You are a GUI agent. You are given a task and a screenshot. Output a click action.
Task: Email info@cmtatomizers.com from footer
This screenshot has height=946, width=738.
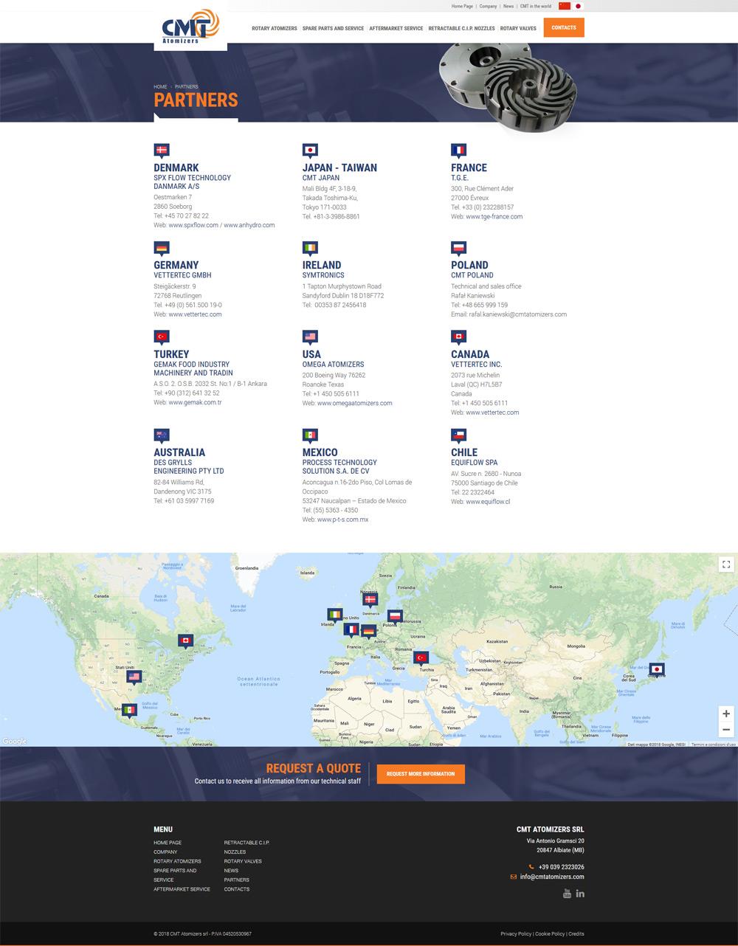click(552, 877)
